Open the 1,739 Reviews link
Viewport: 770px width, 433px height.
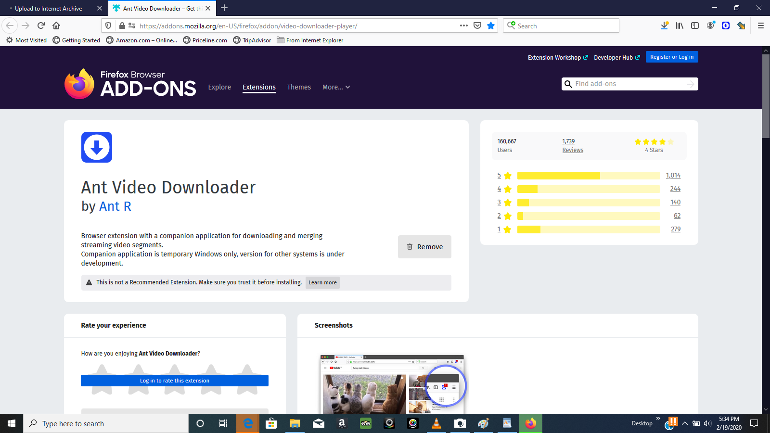(x=573, y=146)
